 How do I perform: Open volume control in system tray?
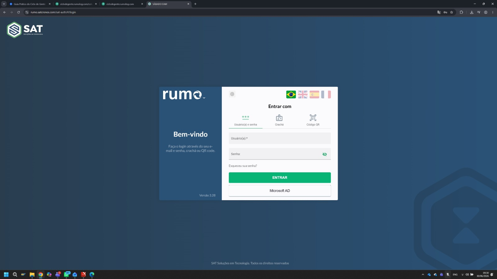point(467,275)
